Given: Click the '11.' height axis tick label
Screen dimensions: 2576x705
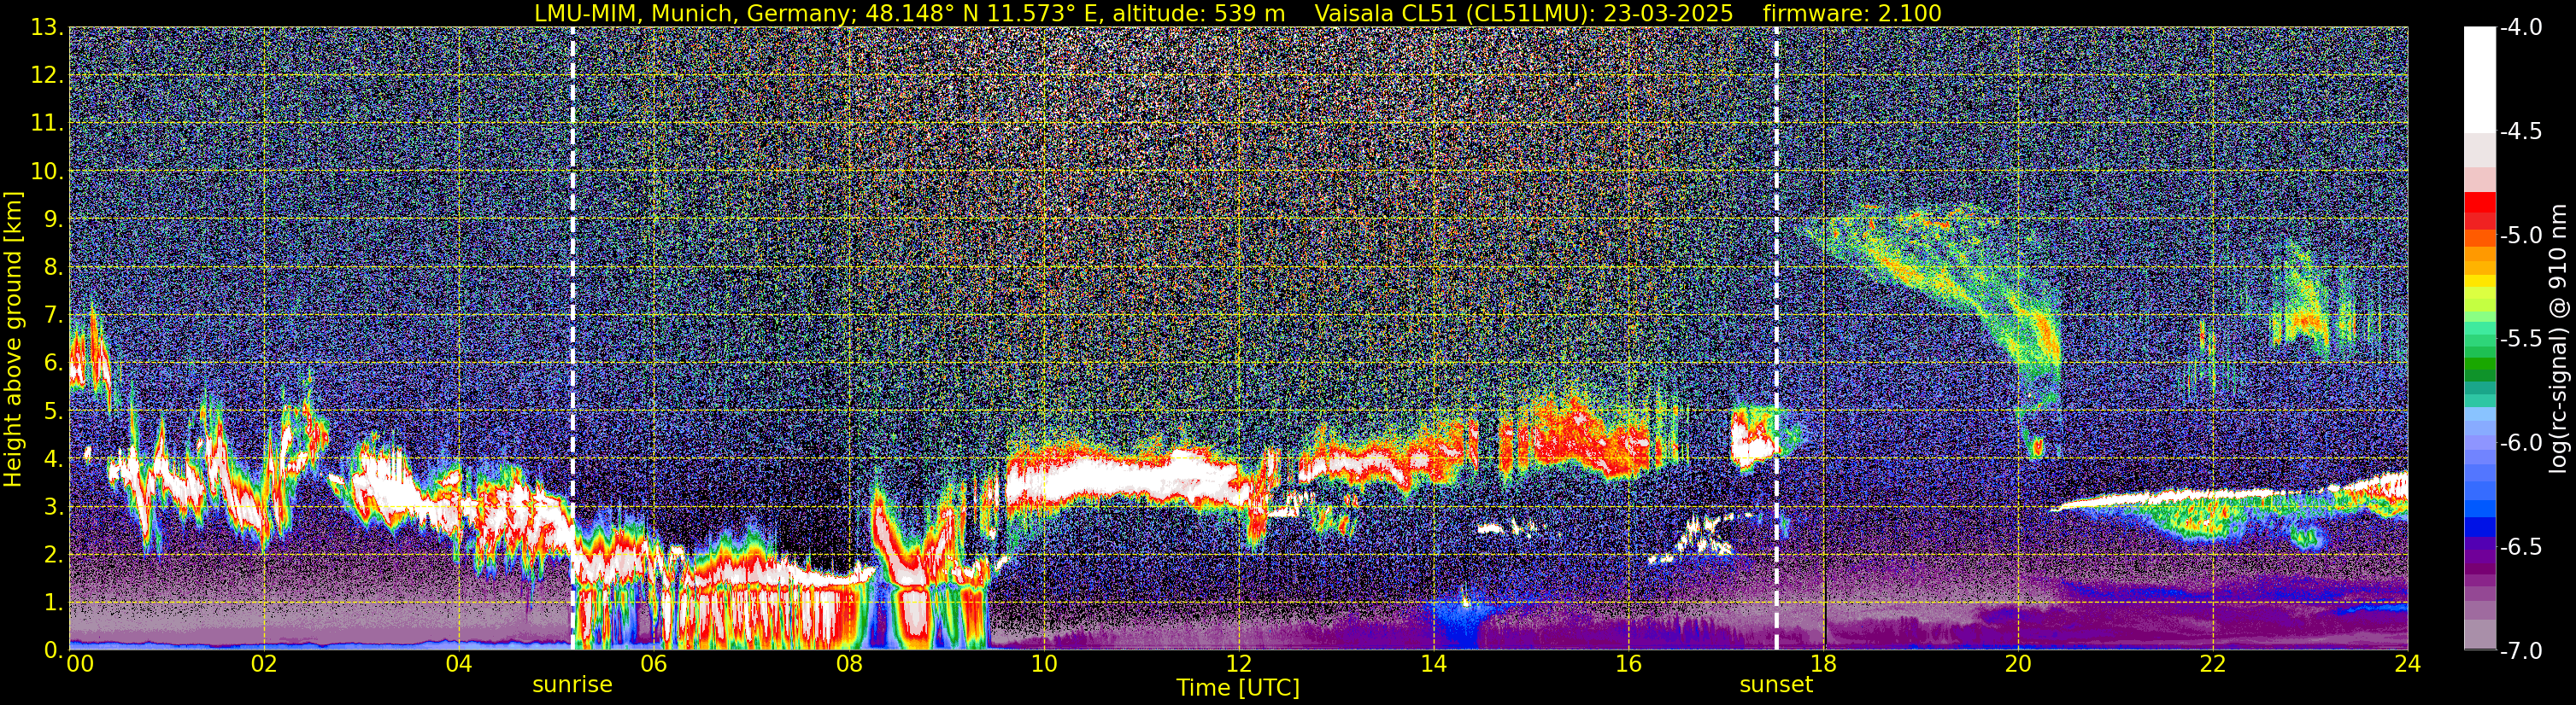Looking at the screenshot, I should point(47,124).
